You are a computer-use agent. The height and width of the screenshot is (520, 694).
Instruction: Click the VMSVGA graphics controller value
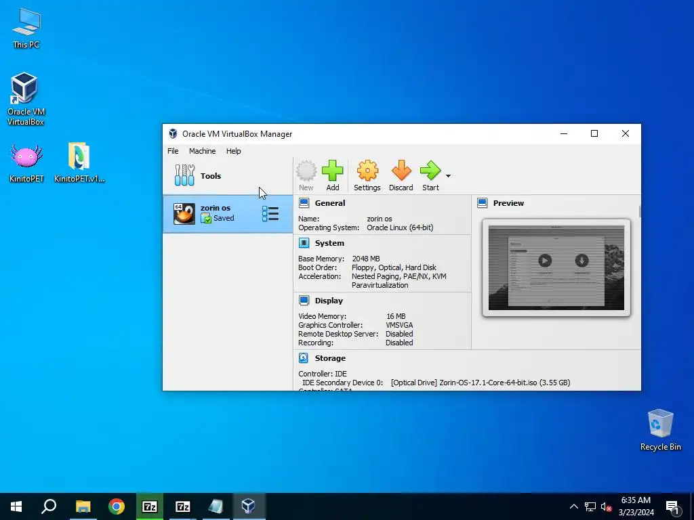399,325
